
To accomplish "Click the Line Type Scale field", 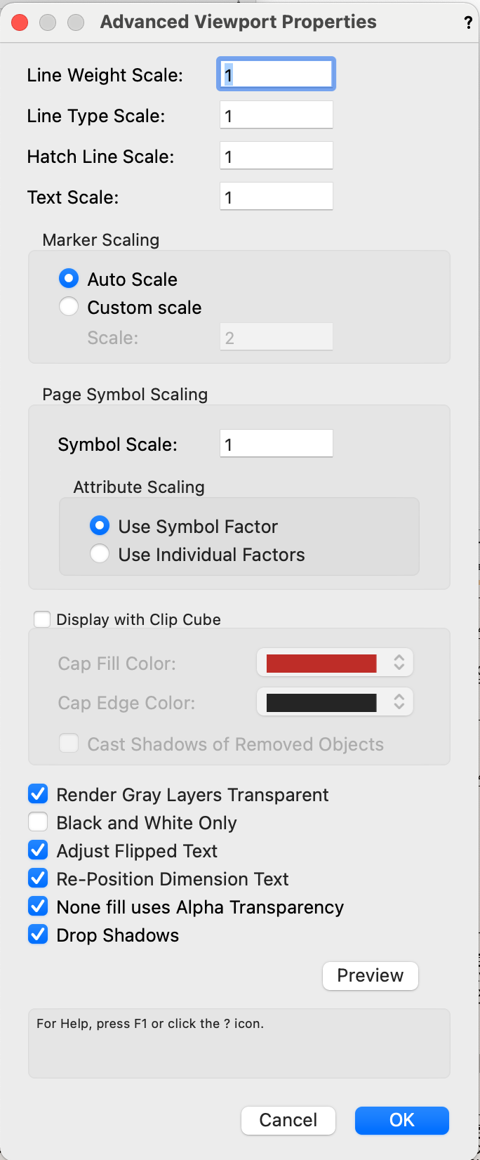I will 276,114.
